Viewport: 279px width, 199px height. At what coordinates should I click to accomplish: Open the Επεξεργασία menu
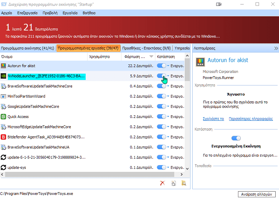click(27, 13)
